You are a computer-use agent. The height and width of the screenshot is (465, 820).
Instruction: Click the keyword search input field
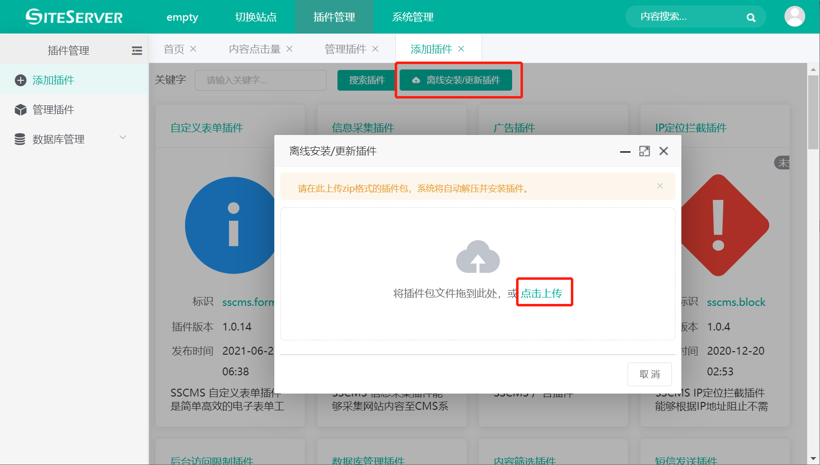pyautogui.click(x=261, y=80)
